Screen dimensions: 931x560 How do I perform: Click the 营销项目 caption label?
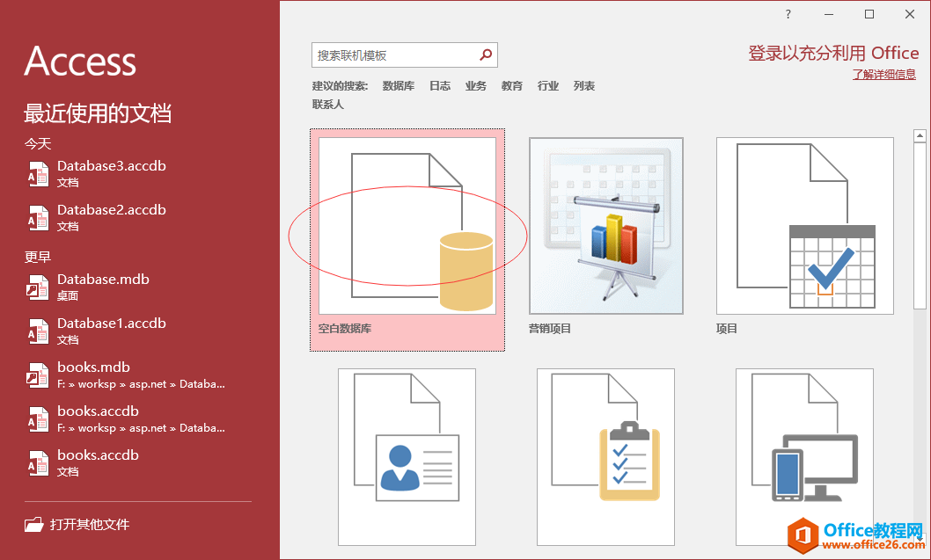tap(550, 329)
